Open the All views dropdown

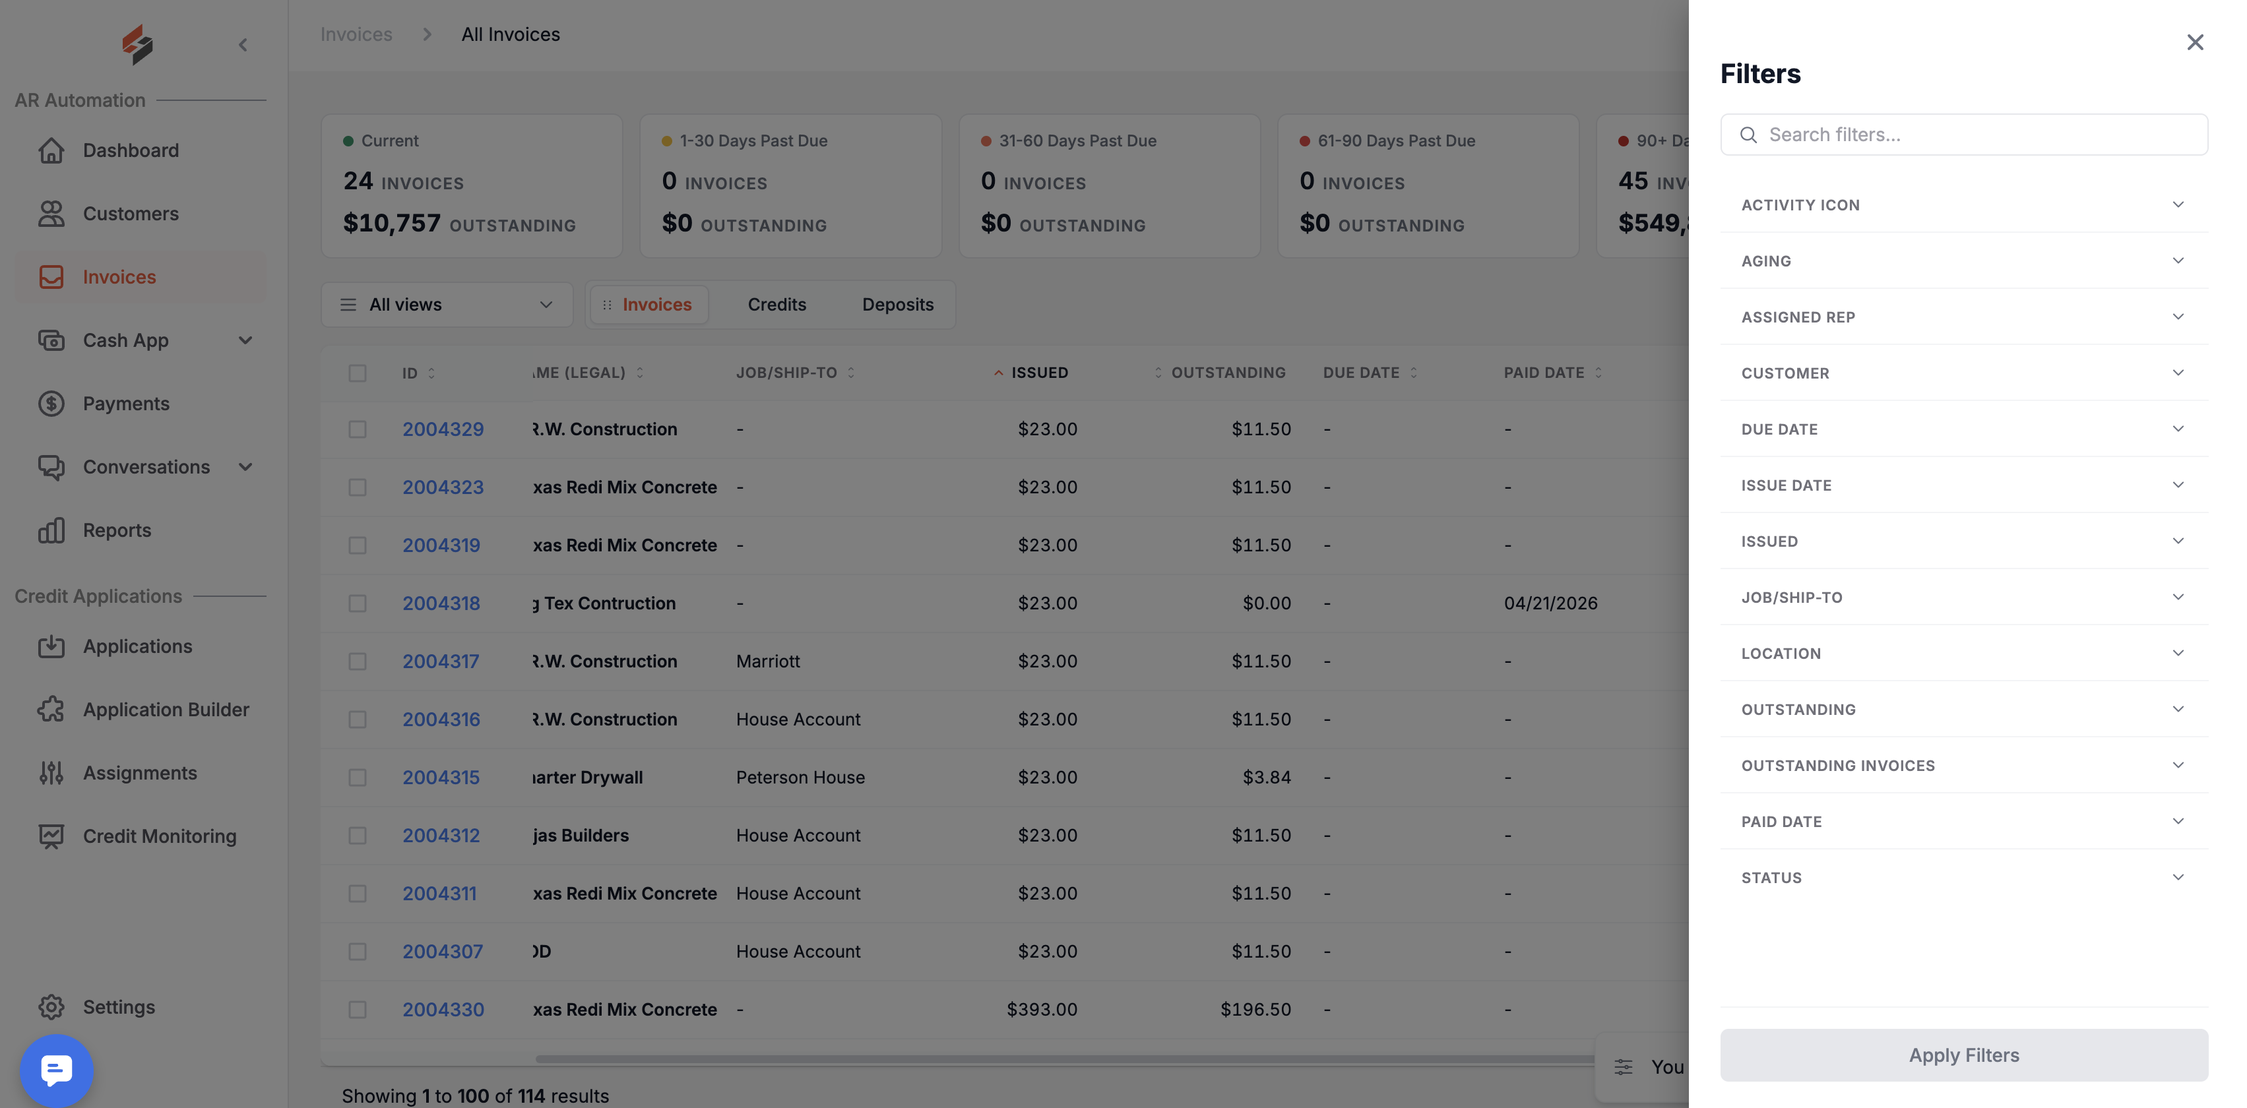tap(447, 304)
